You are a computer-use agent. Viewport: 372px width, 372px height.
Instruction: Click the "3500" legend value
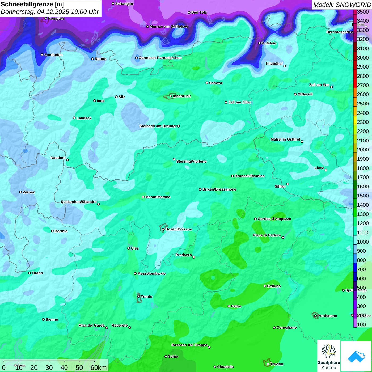click(x=363, y=12)
